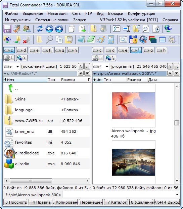The width and height of the screenshot is (183, 209).
Task: Launch the paint palette icon
Action: click(101, 39)
